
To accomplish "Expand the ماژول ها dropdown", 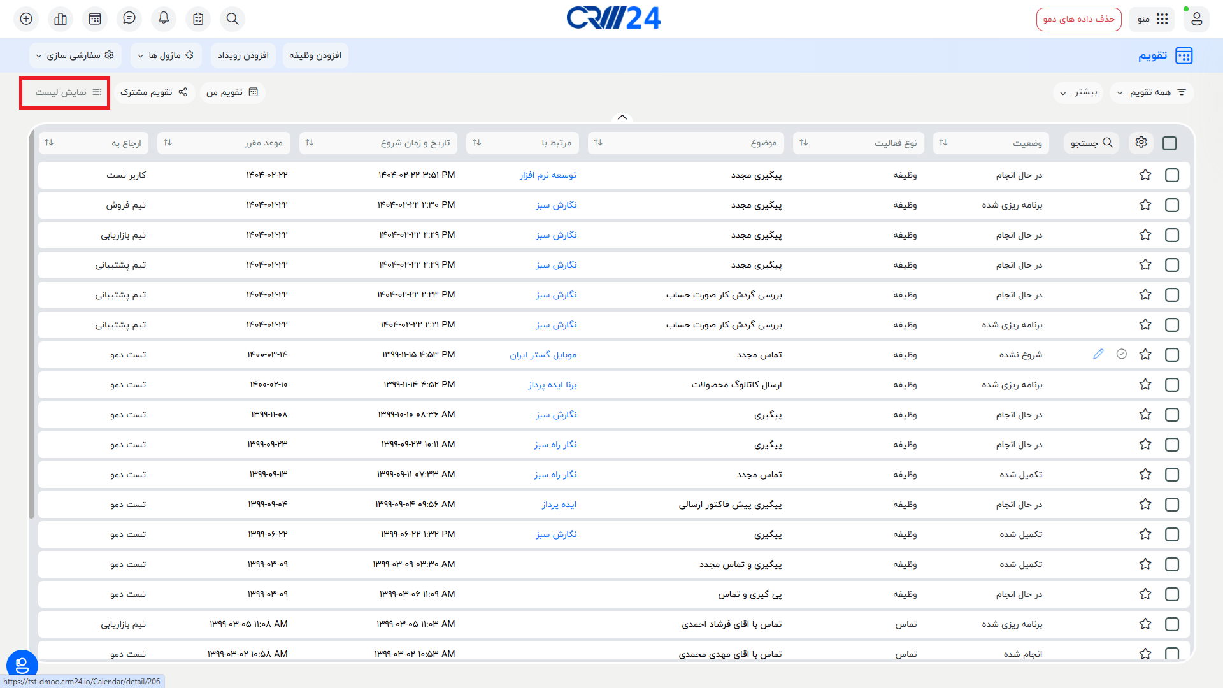I will pos(165,55).
